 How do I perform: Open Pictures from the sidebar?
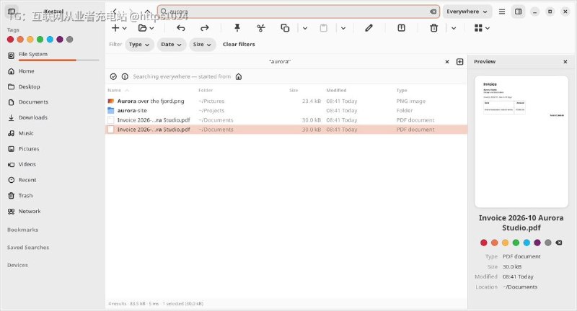coord(53,149)
